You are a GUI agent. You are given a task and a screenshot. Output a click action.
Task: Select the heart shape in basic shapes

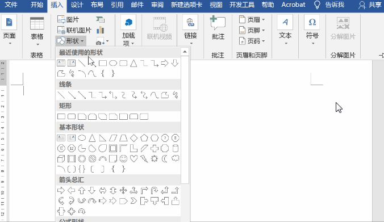[133, 158]
